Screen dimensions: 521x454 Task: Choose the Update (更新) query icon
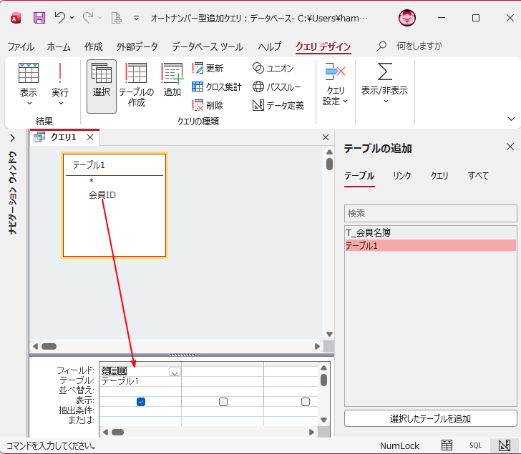click(208, 69)
